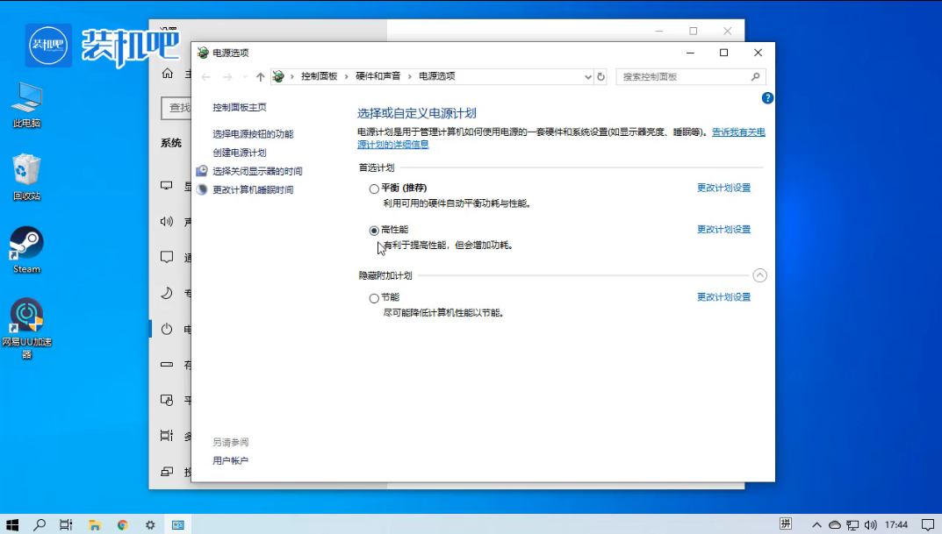The image size is (942, 534).
Task: Open the address bar dropdown arrow
Action: (587, 76)
